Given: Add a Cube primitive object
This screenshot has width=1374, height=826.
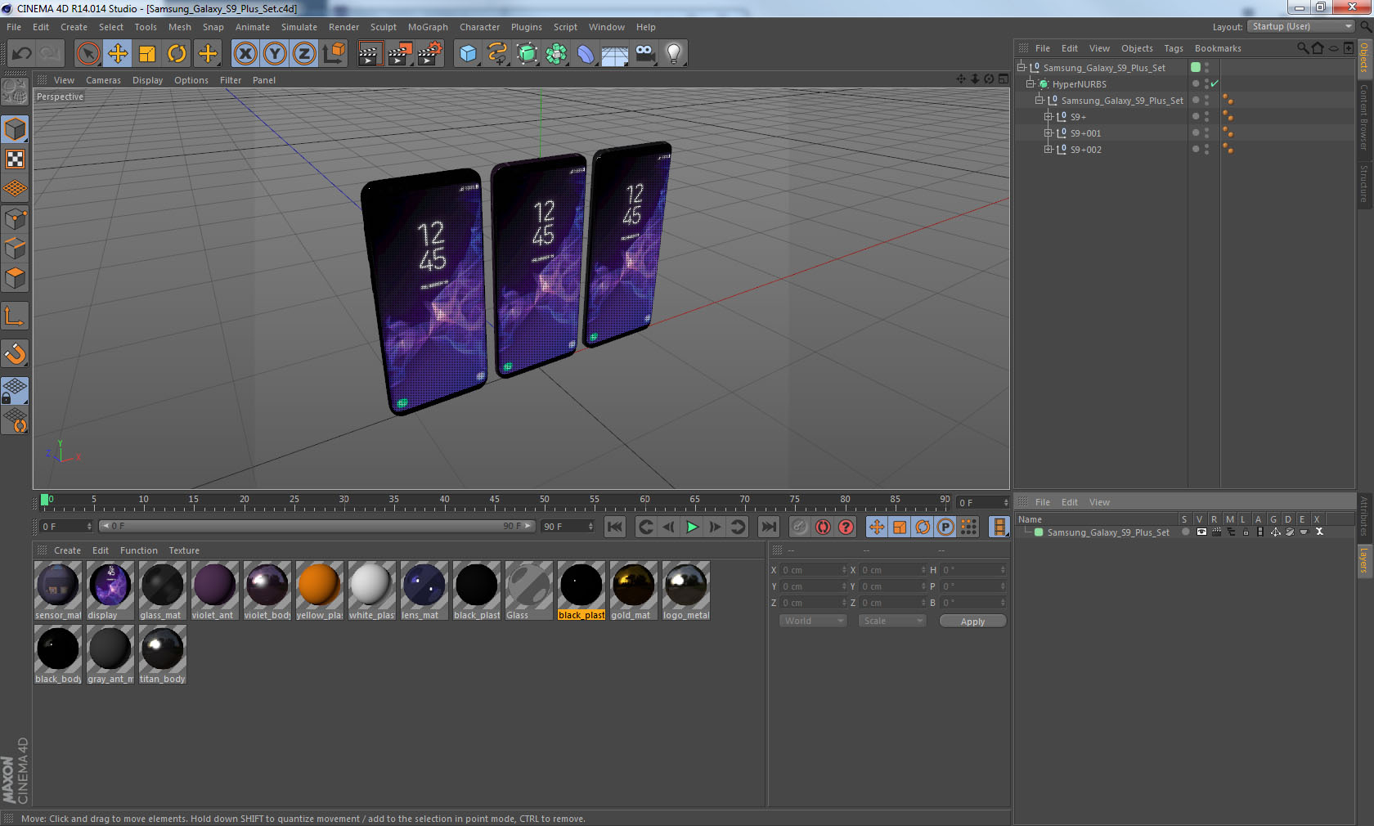Looking at the screenshot, I should [x=468, y=54].
